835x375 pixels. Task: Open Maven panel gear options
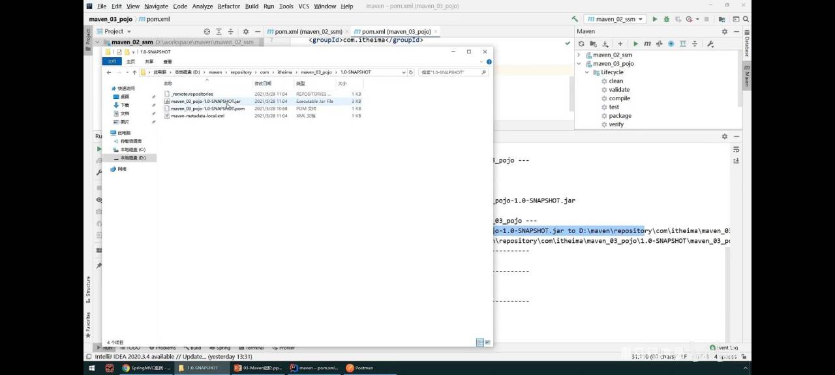pyautogui.click(x=724, y=31)
